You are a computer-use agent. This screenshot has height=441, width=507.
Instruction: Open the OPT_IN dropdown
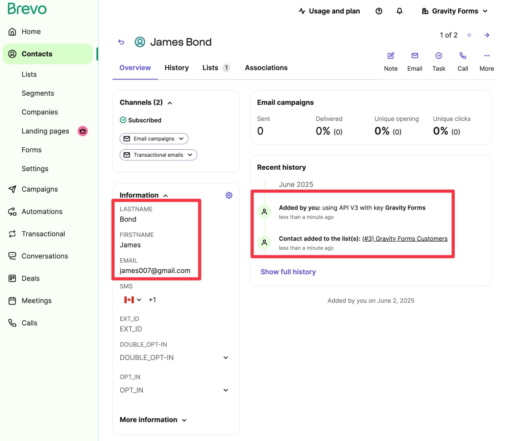[175, 390]
